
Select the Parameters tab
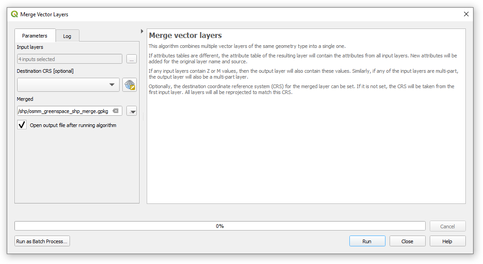35,35
